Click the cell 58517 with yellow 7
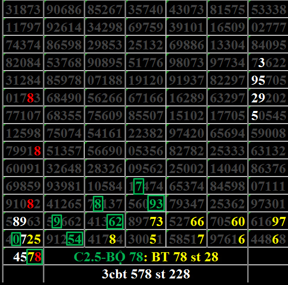The image size is (288, 285). 187,239
